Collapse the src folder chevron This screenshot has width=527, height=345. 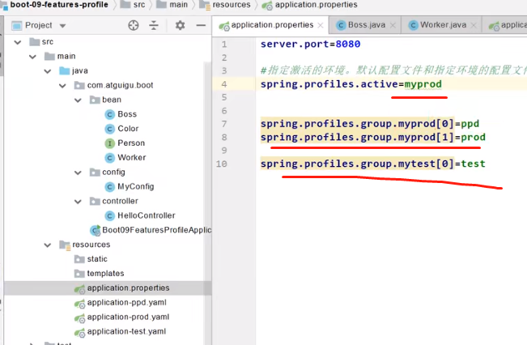point(18,42)
